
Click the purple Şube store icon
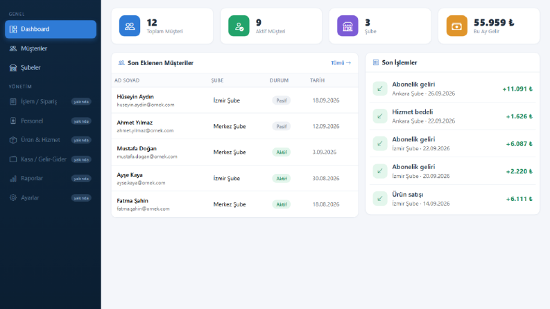347,26
